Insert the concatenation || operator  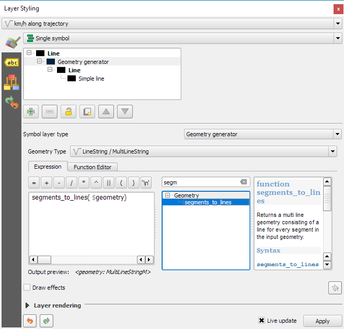(109, 183)
